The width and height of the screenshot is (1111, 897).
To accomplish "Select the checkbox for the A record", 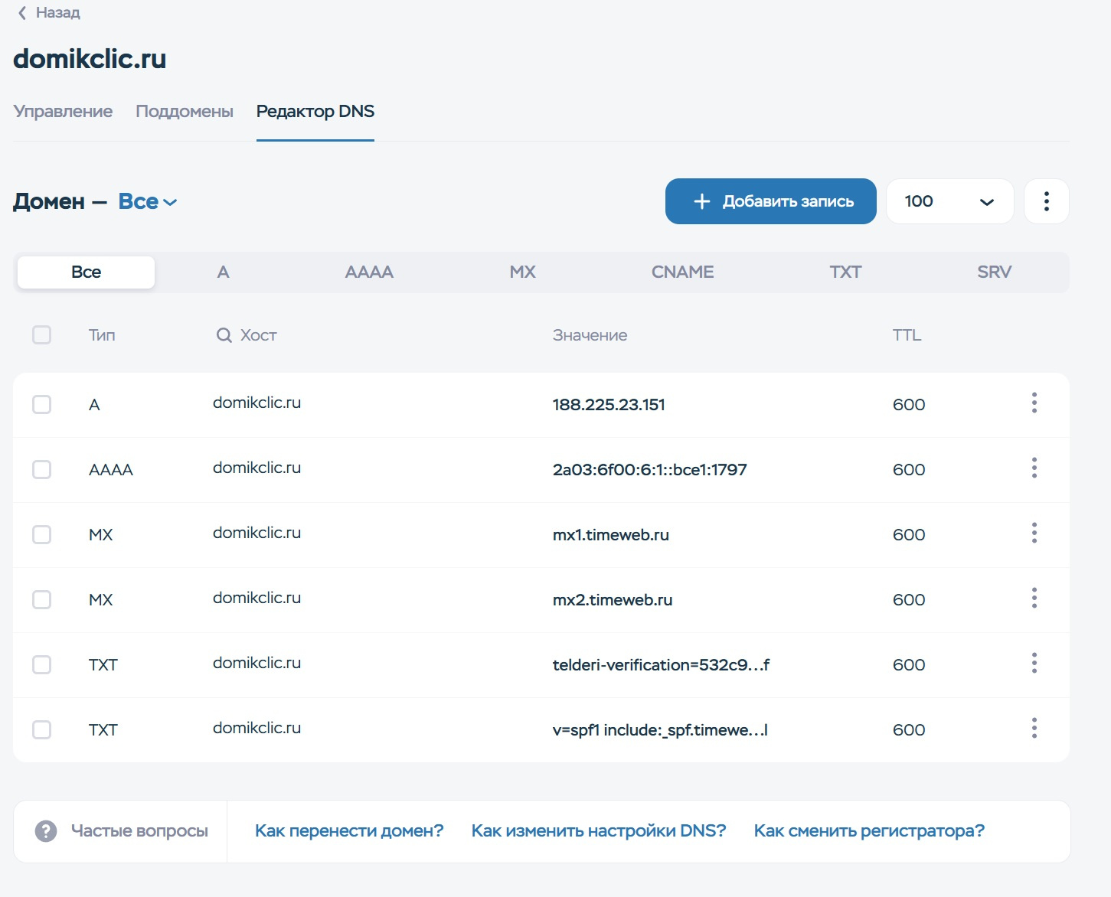I will (x=41, y=404).
